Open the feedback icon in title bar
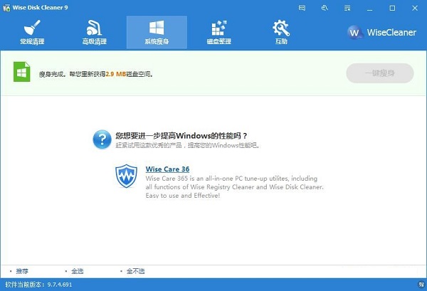The height and width of the screenshot is (291, 427). pyautogui.click(x=302, y=8)
